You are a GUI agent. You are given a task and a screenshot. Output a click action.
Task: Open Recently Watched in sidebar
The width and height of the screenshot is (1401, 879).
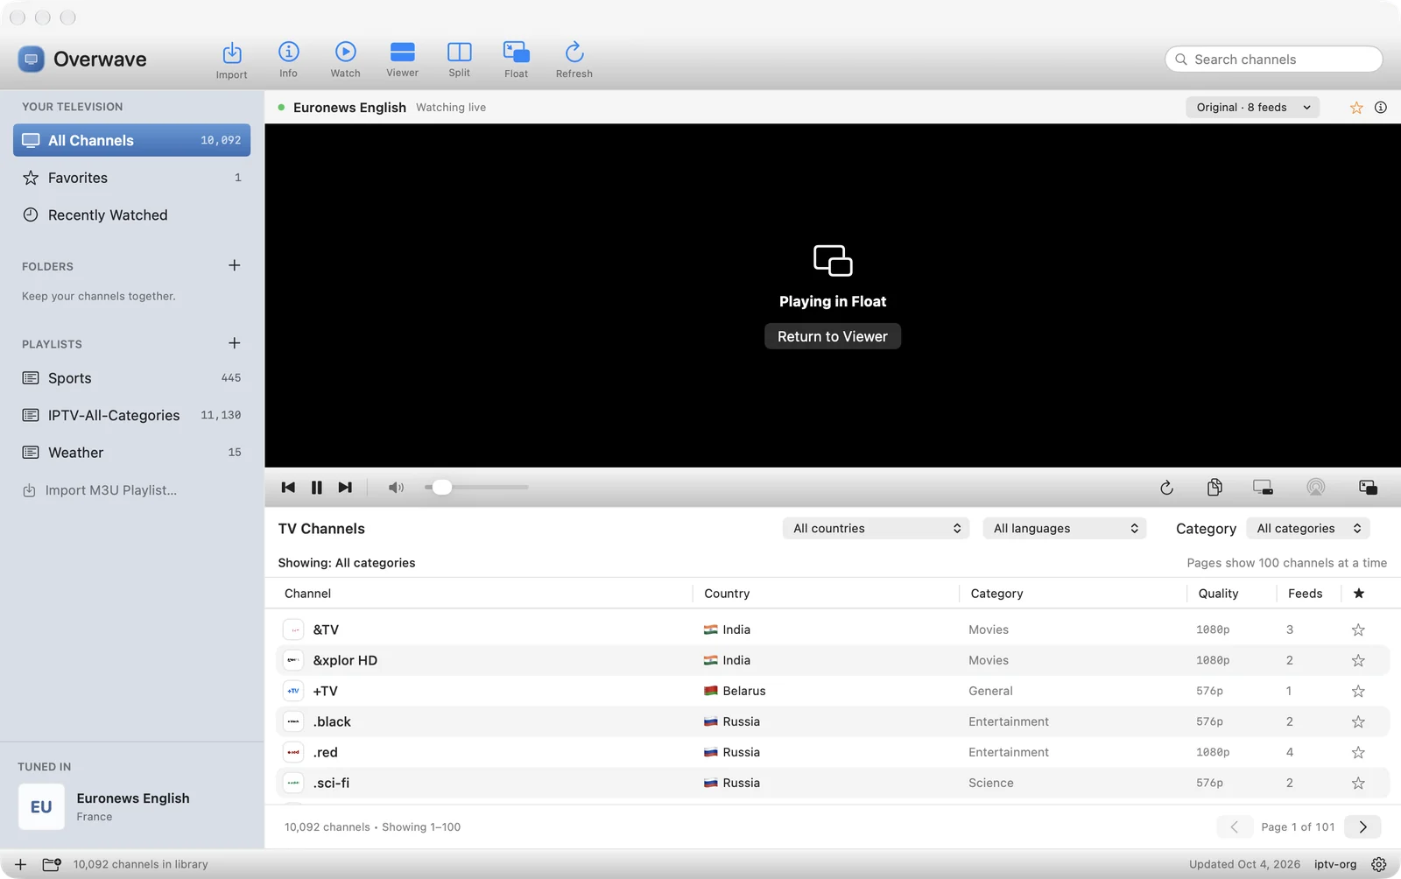click(132, 215)
